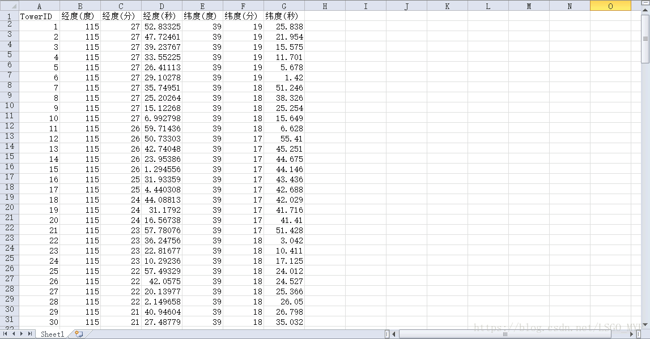
Task: Select column E header
Action: tap(202, 6)
